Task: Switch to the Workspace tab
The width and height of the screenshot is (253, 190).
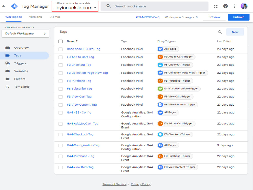Action: pyautogui.click(x=14, y=17)
